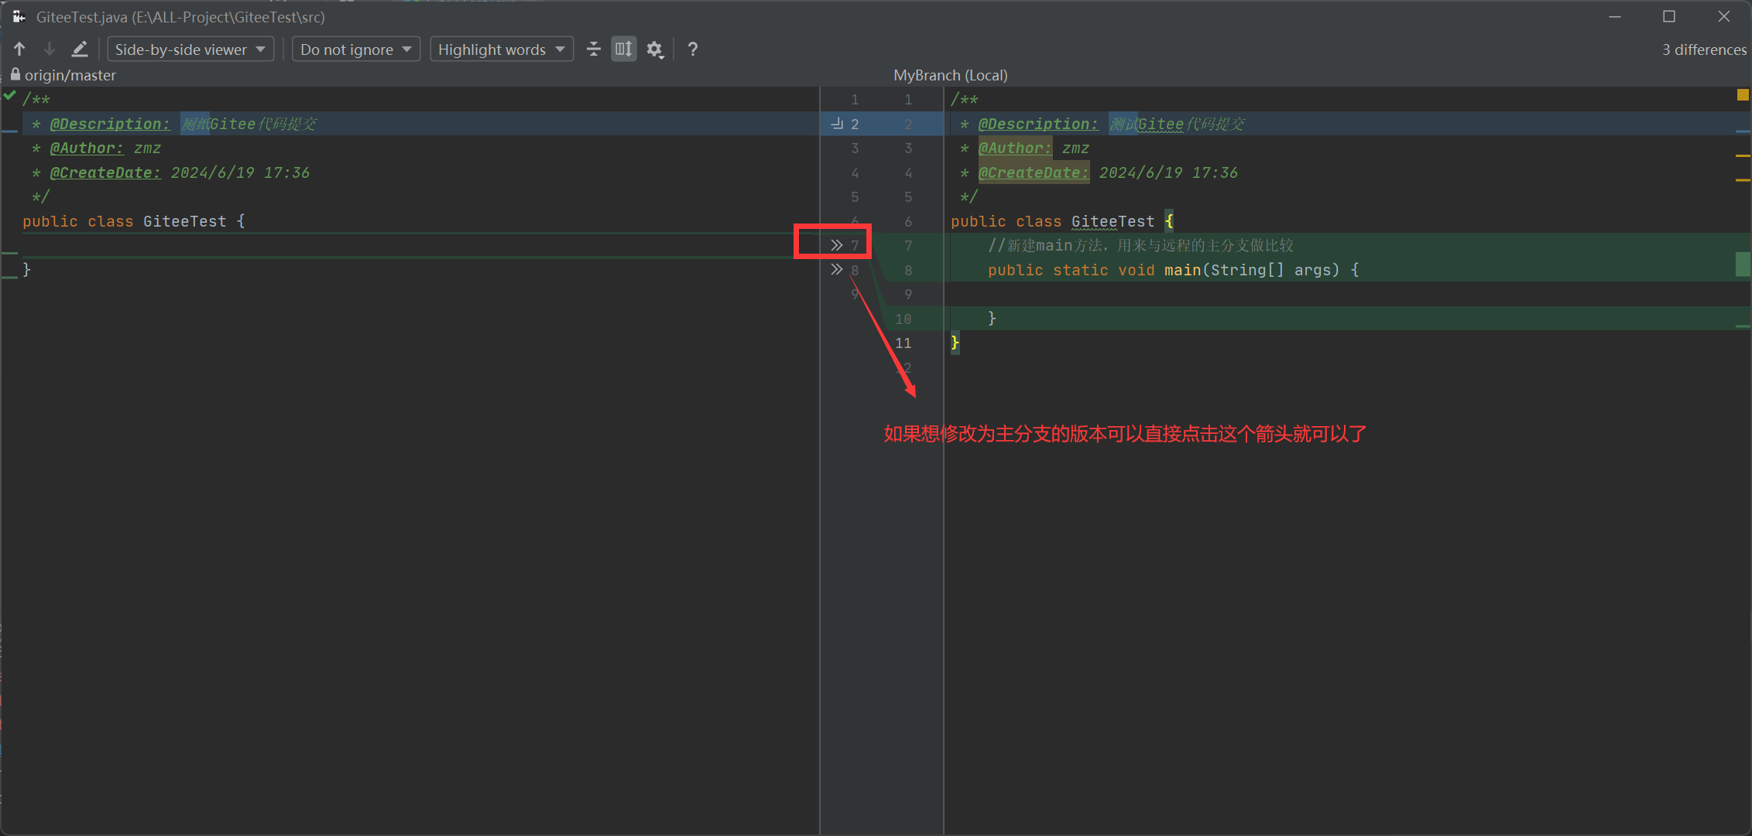
Task: Click the Chinese comment on line 7
Action: point(1140,245)
